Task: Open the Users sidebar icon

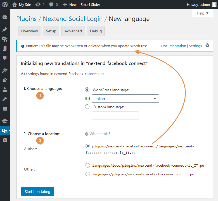Action: 5,90
